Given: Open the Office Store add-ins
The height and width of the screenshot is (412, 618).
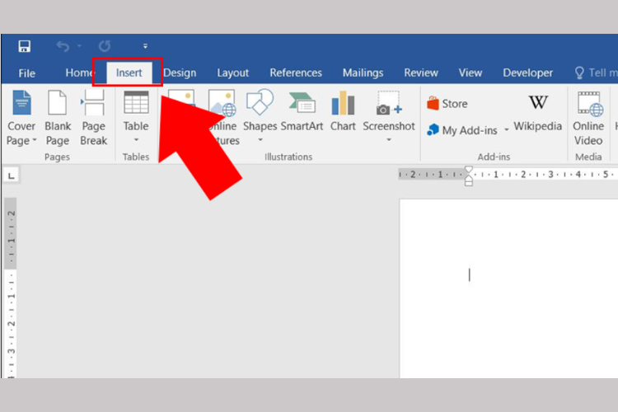Looking at the screenshot, I should 447,104.
